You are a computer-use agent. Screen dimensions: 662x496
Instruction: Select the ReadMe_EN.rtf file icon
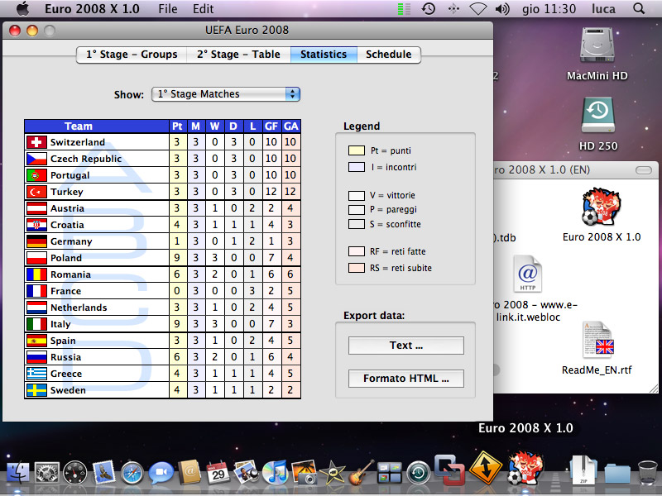coord(598,340)
